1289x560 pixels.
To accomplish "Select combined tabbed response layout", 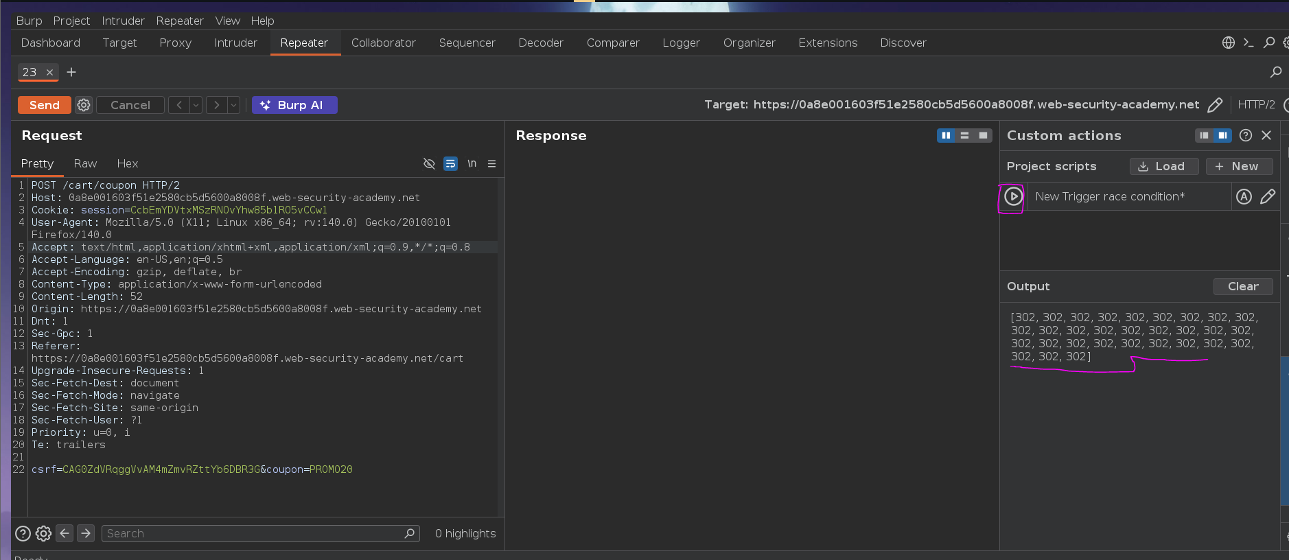I will point(983,135).
